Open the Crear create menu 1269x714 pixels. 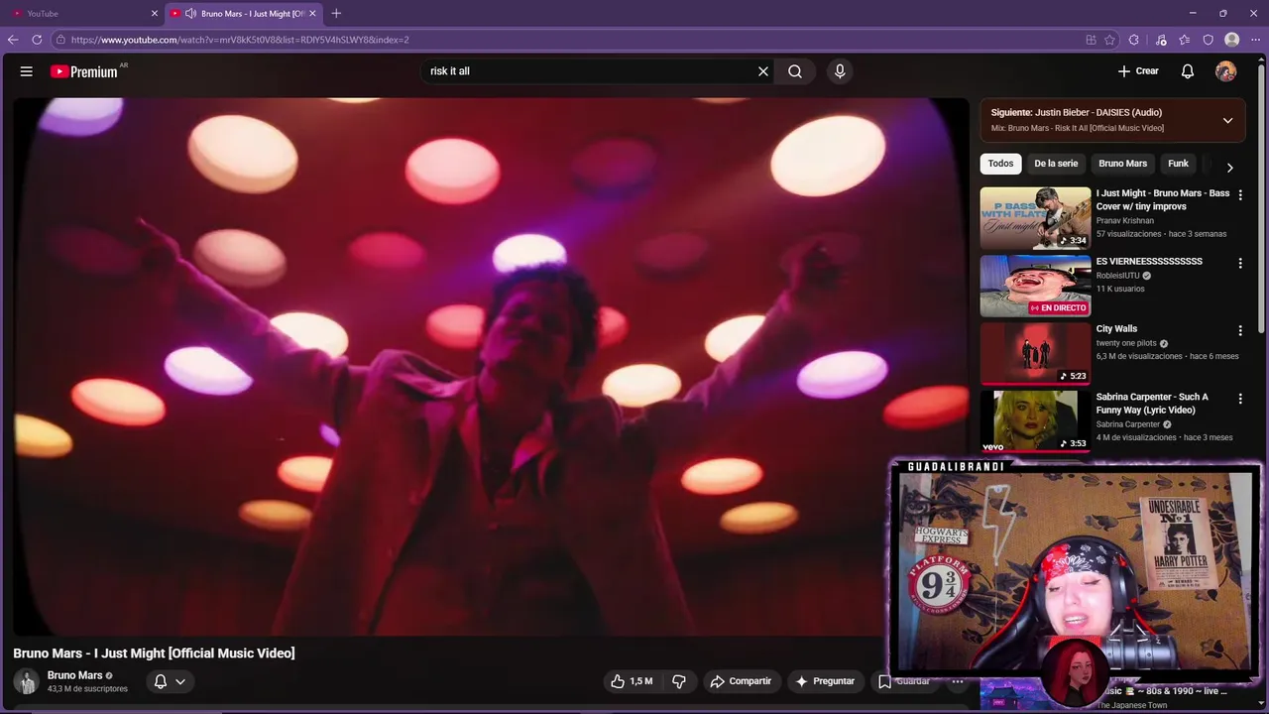click(x=1138, y=71)
